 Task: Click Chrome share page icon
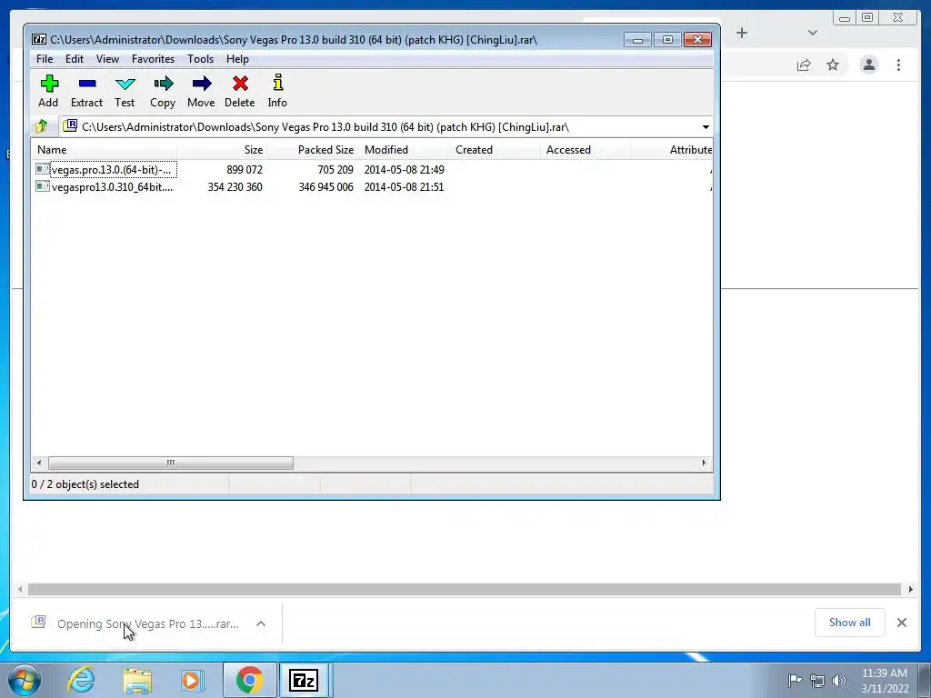(x=804, y=65)
